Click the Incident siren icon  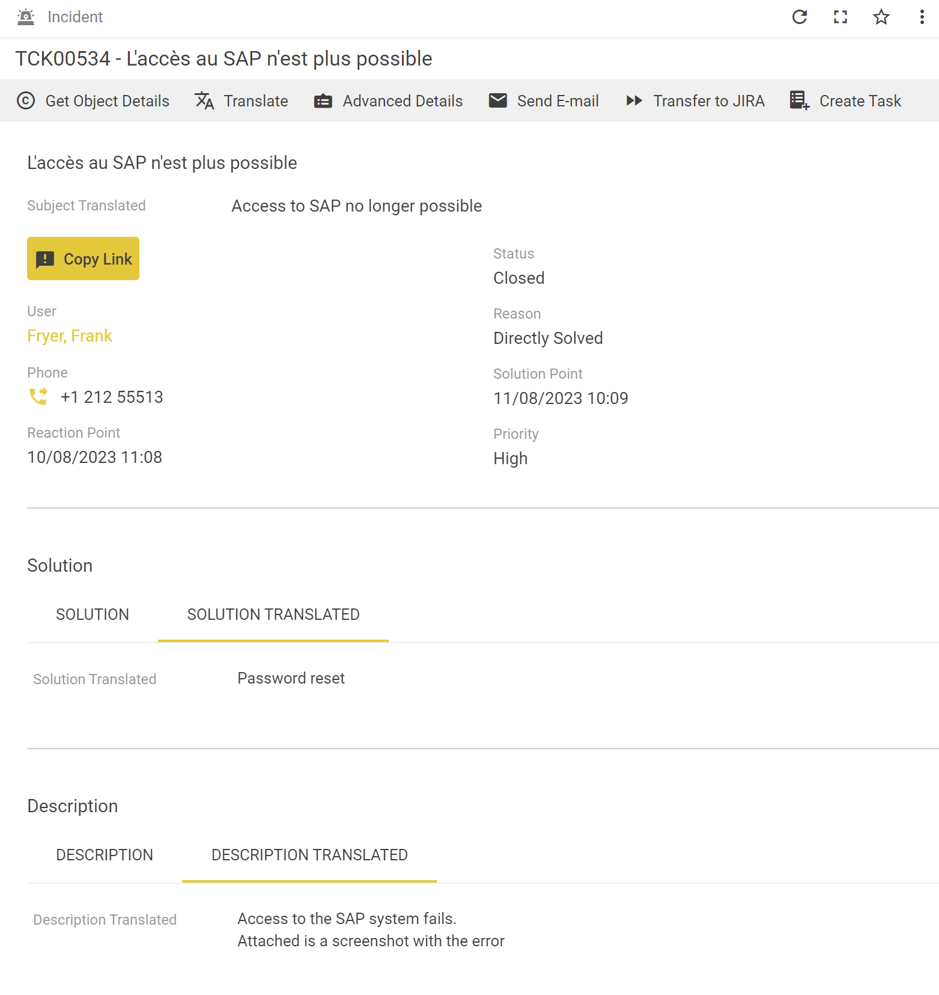coord(26,17)
